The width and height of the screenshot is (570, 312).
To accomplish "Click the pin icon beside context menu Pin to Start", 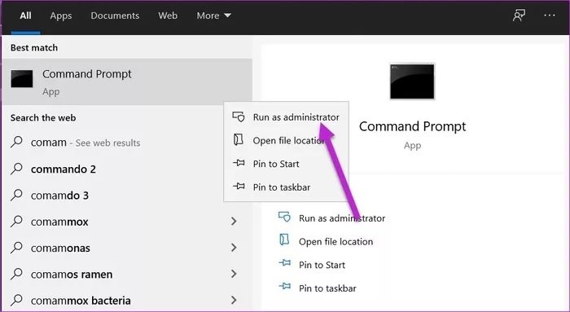I will [x=239, y=163].
